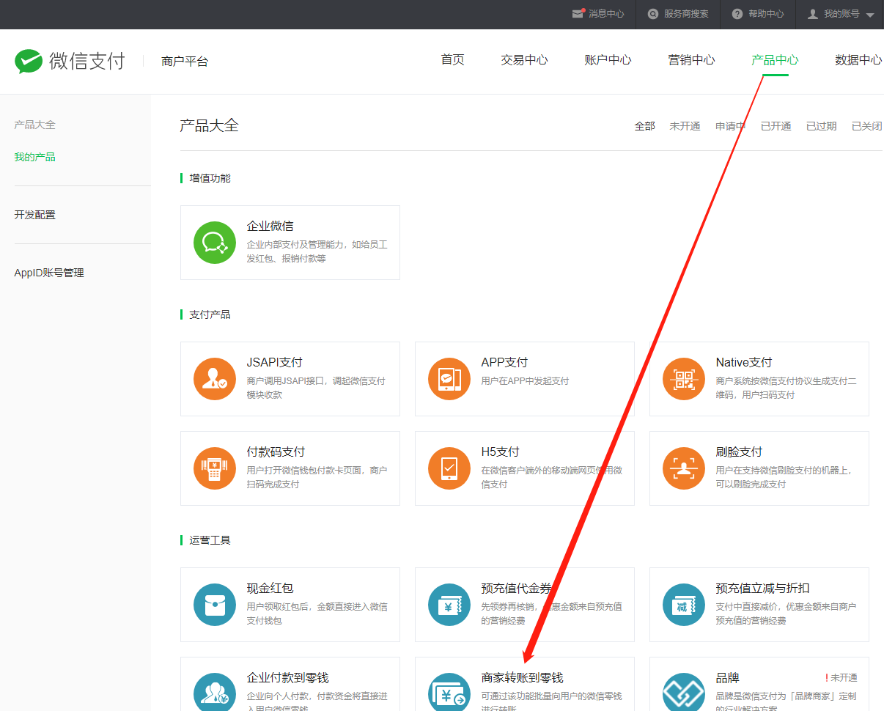Click the 预充值立减与折扣 discount icon
884x711 pixels.
coord(684,605)
